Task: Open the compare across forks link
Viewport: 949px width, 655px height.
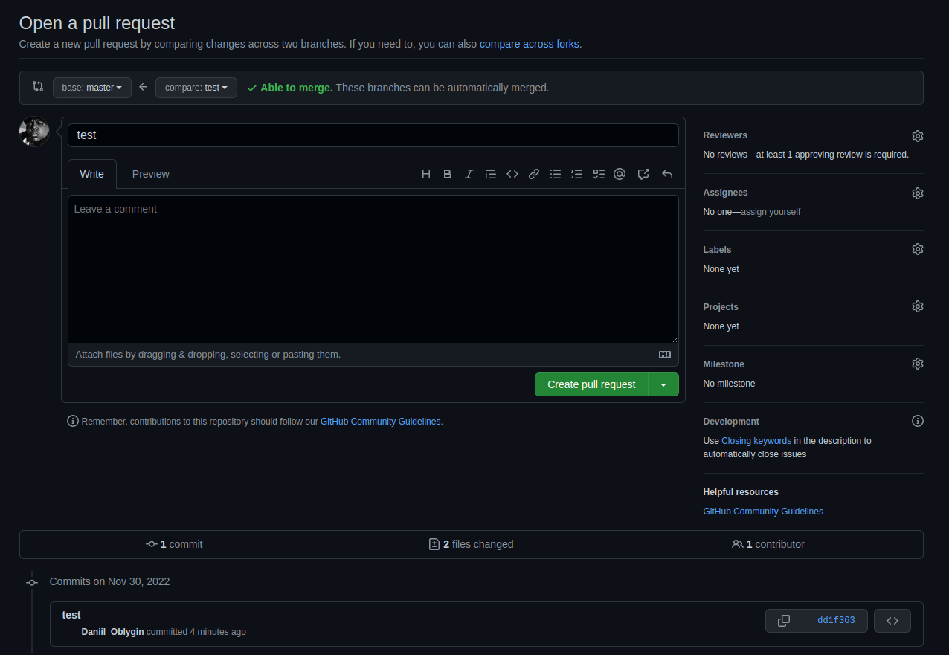Action: point(529,44)
